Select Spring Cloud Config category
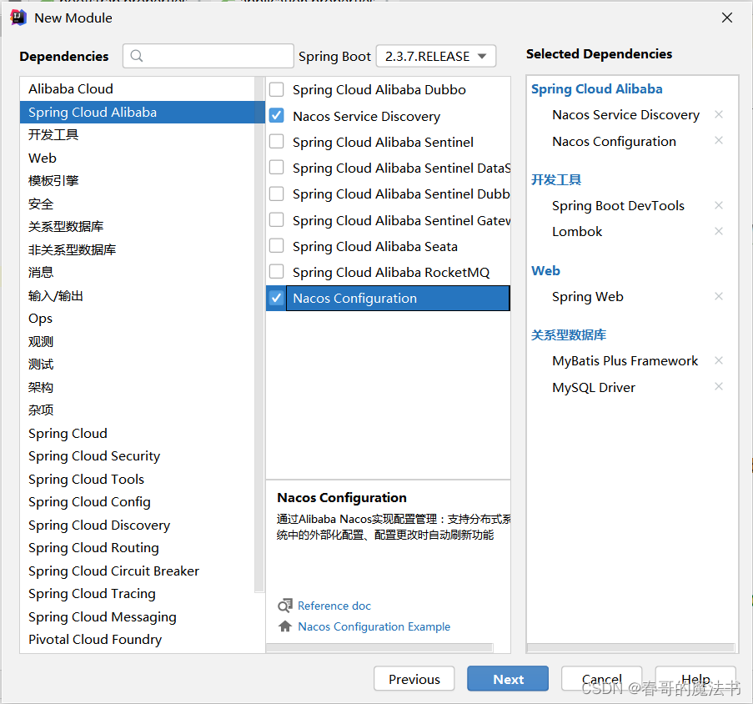Image resolution: width=753 pixels, height=704 pixels. coord(138,502)
